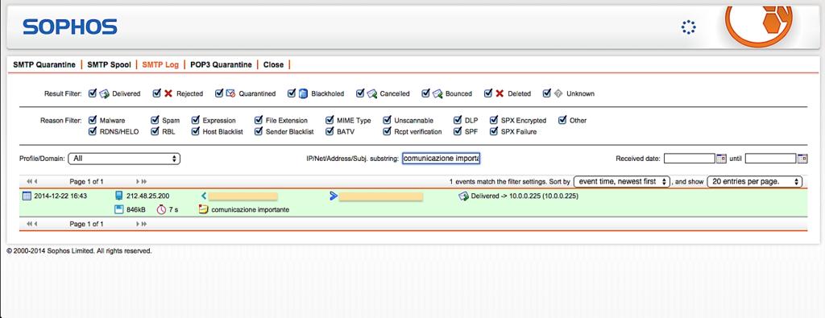Toggle the DLP reason checkbox
825x318 pixels.
(x=458, y=120)
